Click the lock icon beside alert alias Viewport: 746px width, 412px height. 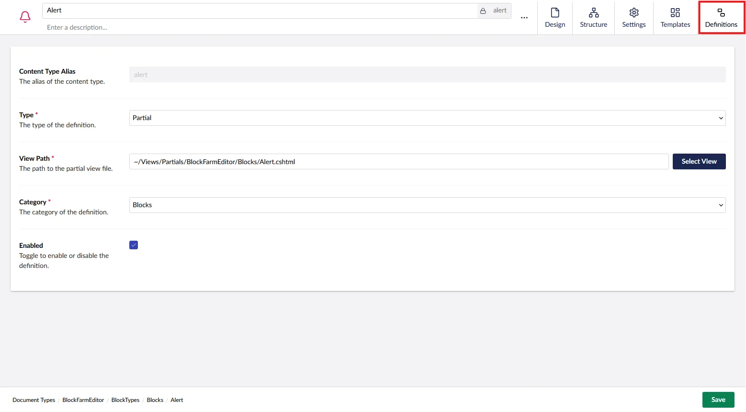(483, 11)
